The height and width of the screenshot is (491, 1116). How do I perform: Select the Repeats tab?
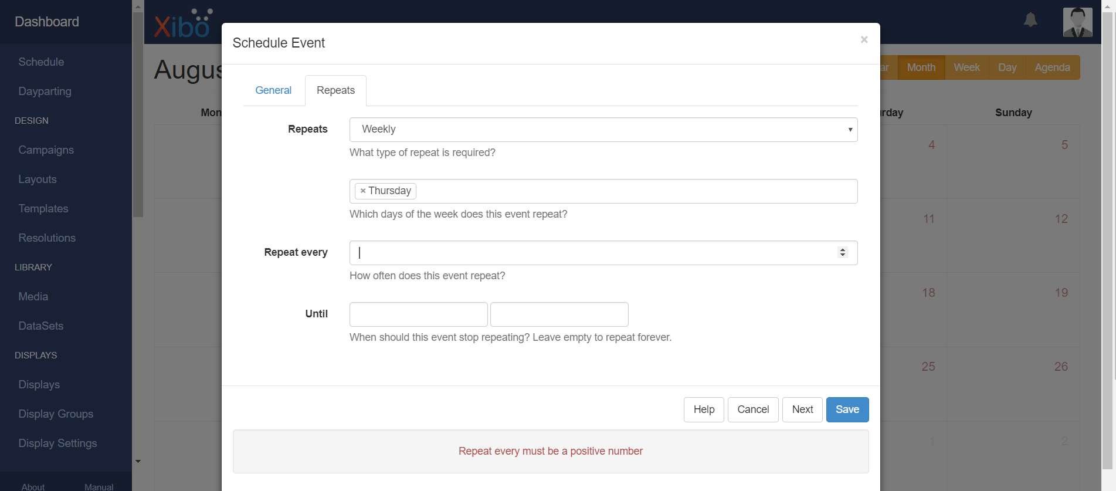pyautogui.click(x=335, y=90)
